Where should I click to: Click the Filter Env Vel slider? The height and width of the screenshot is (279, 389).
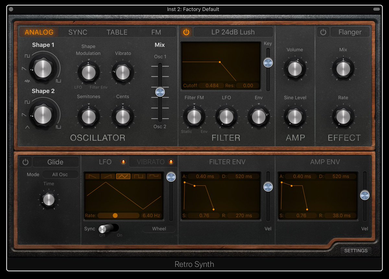(268, 187)
